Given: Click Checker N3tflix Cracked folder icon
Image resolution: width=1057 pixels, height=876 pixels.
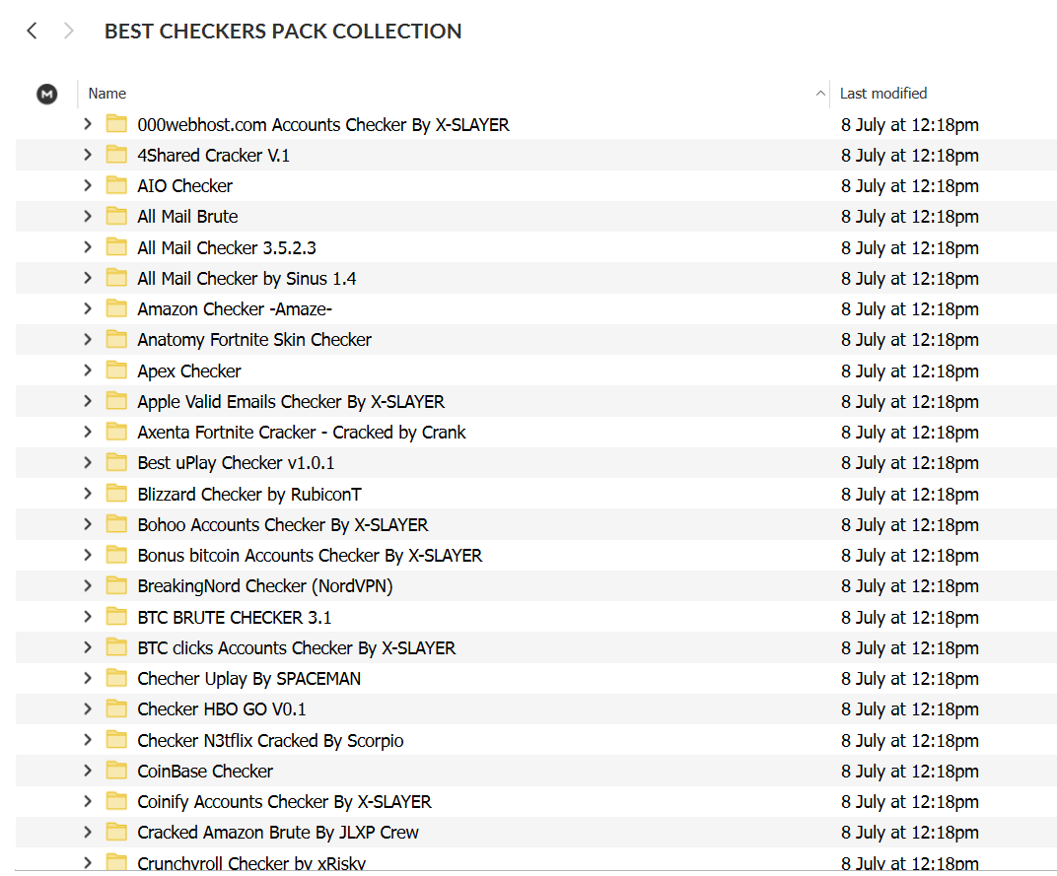Looking at the screenshot, I should [x=116, y=740].
